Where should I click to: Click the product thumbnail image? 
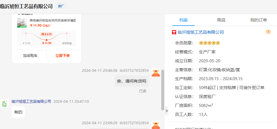[x=22, y=23]
